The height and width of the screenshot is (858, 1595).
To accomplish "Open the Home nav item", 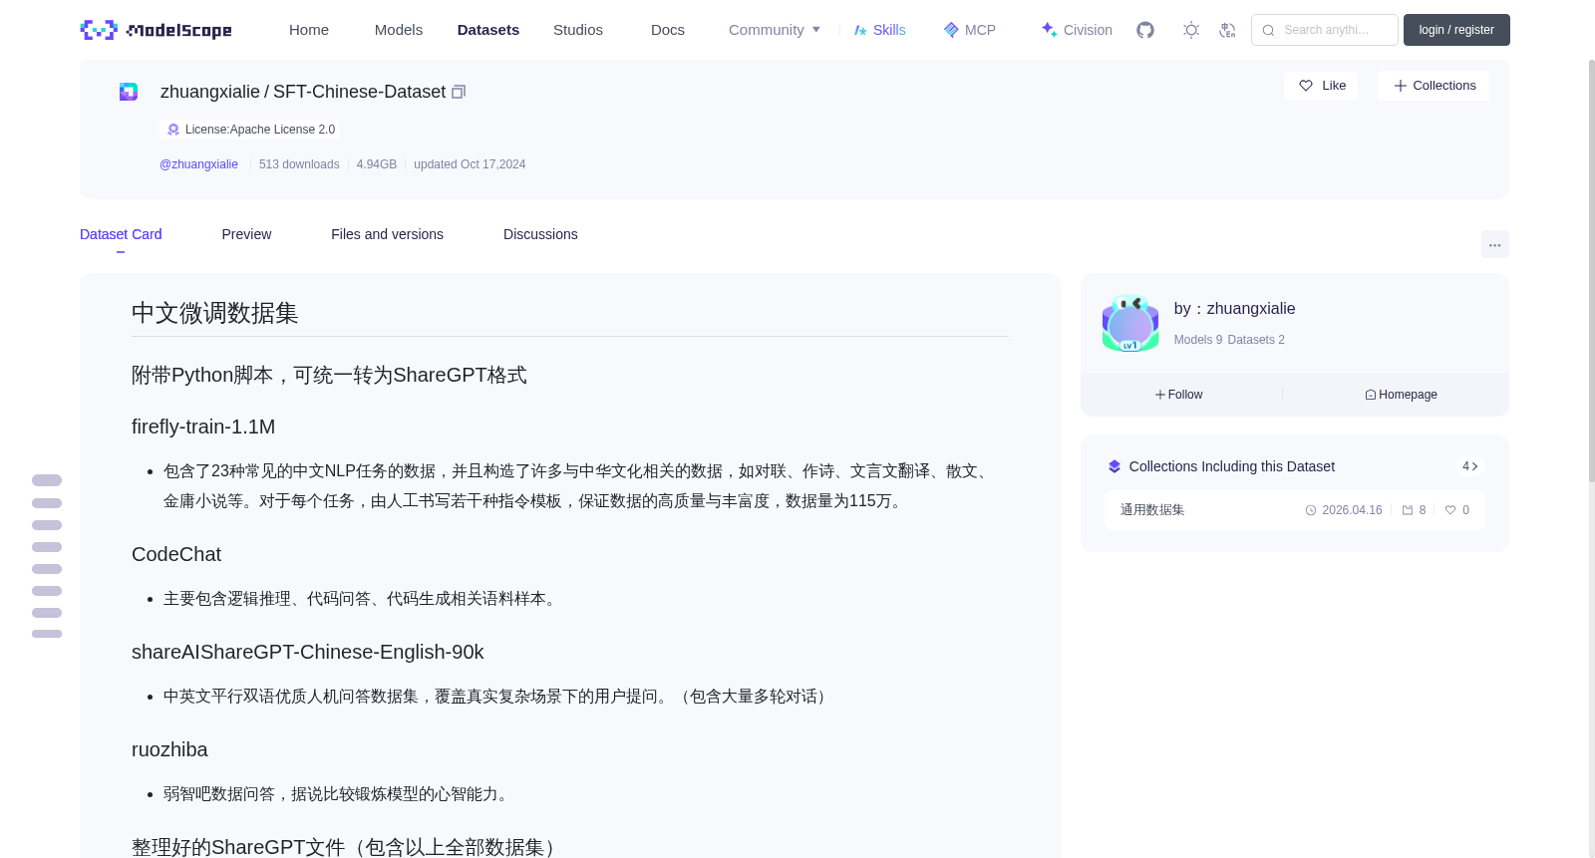I will pos(309,30).
